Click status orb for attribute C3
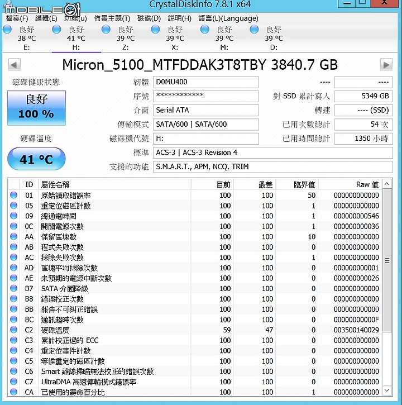Screen dimensions: 402x405 [x=14, y=340]
